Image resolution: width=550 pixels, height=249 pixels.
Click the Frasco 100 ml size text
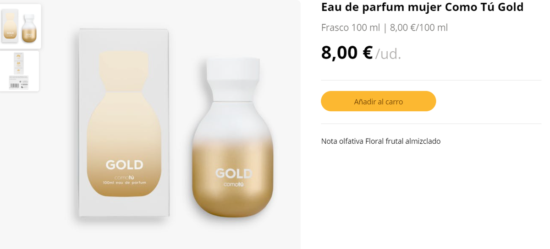[x=351, y=27]
